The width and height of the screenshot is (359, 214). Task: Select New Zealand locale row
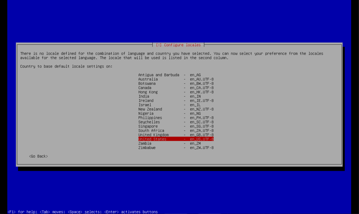tap(176, 109)
